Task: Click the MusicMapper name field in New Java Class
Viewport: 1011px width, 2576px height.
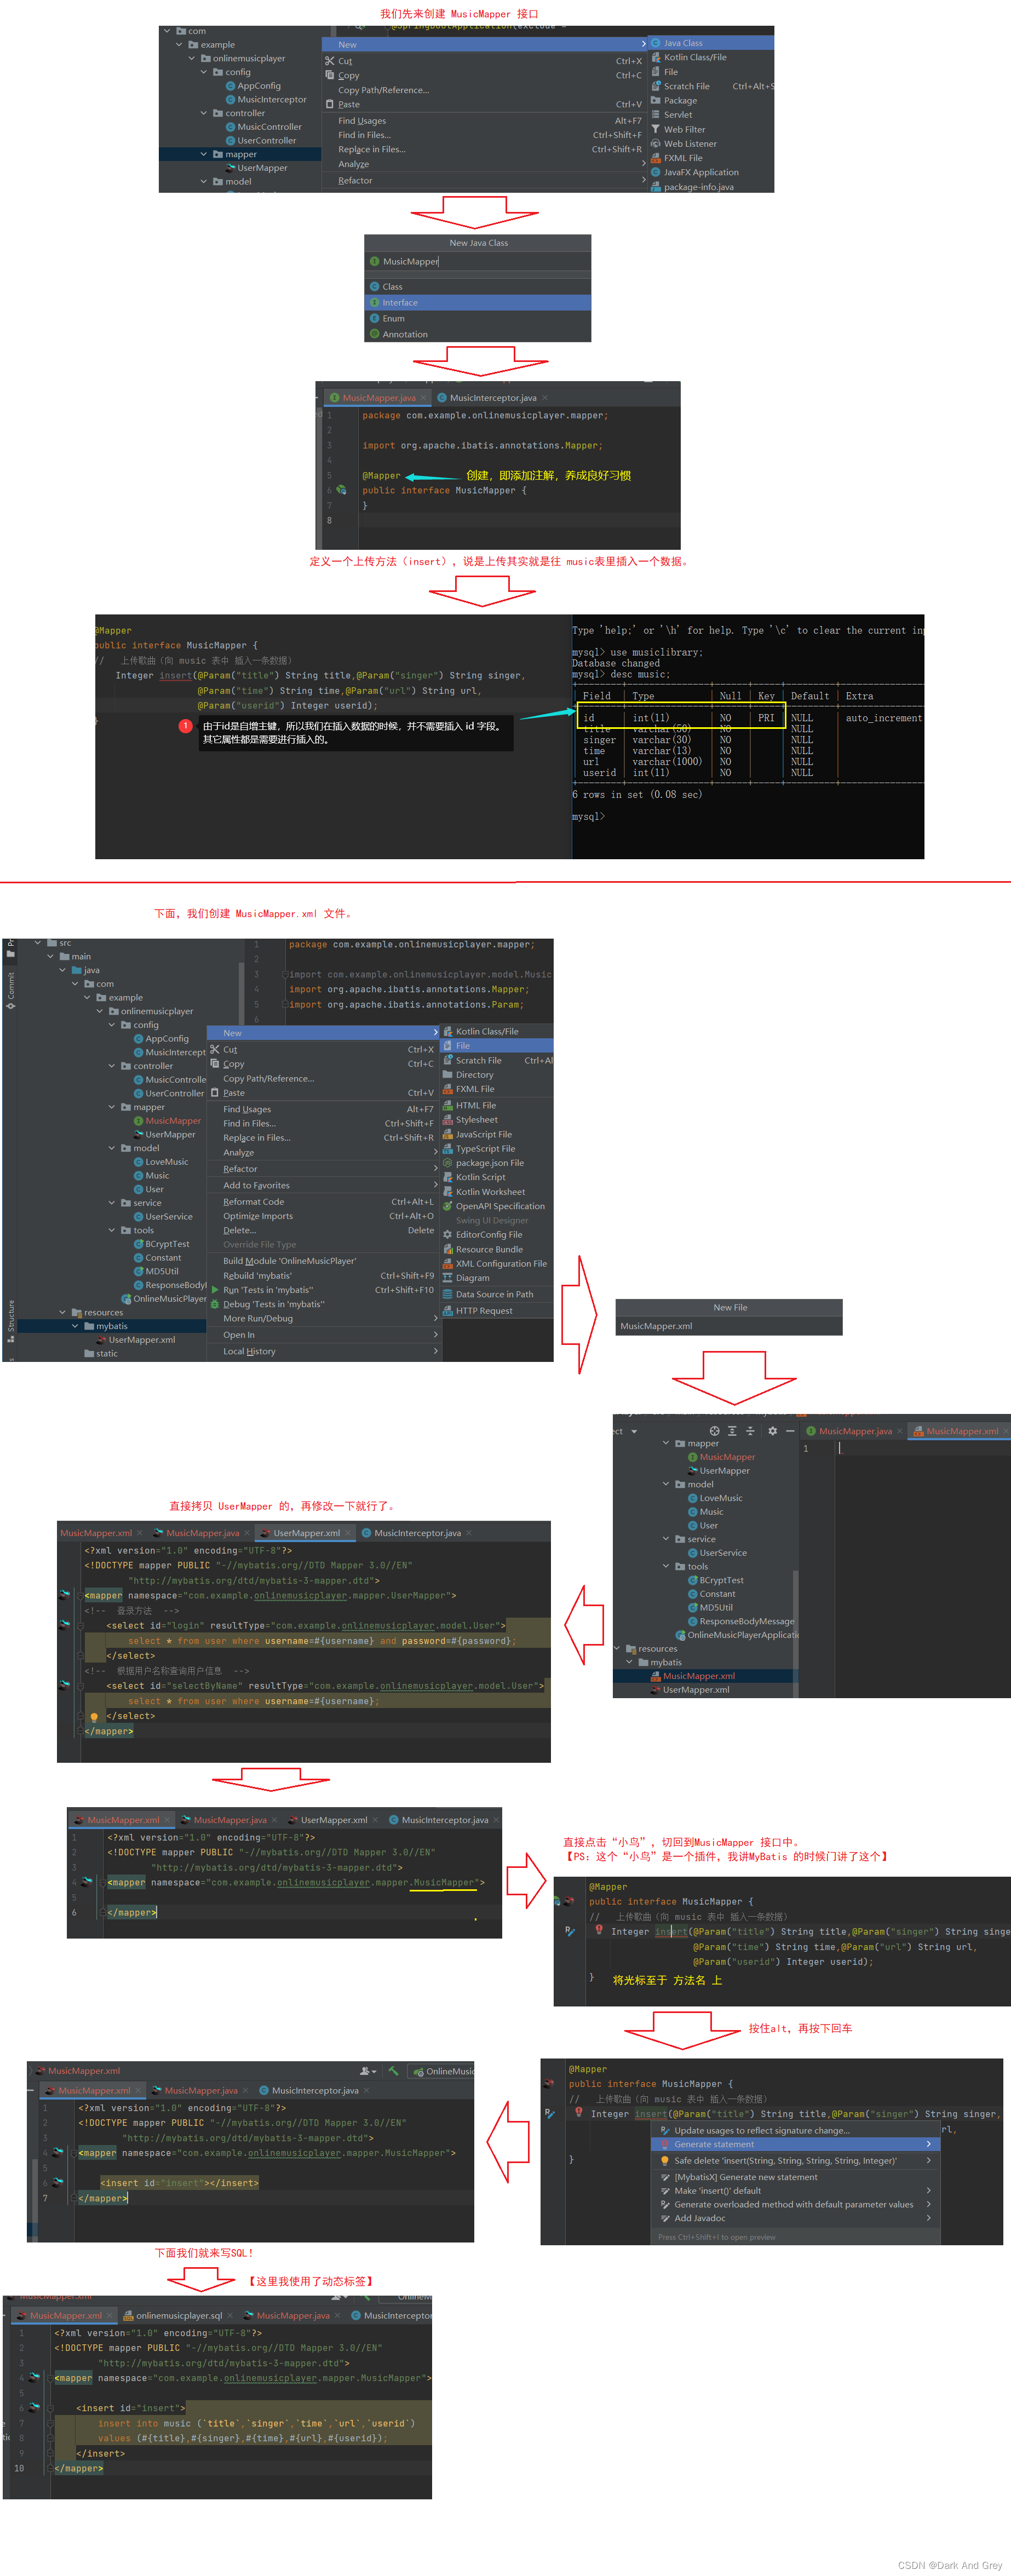Action: (478, 262)
